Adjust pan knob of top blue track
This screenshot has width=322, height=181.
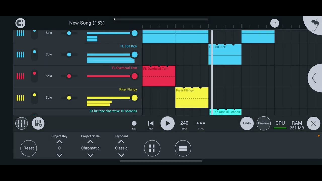point(69,33)
